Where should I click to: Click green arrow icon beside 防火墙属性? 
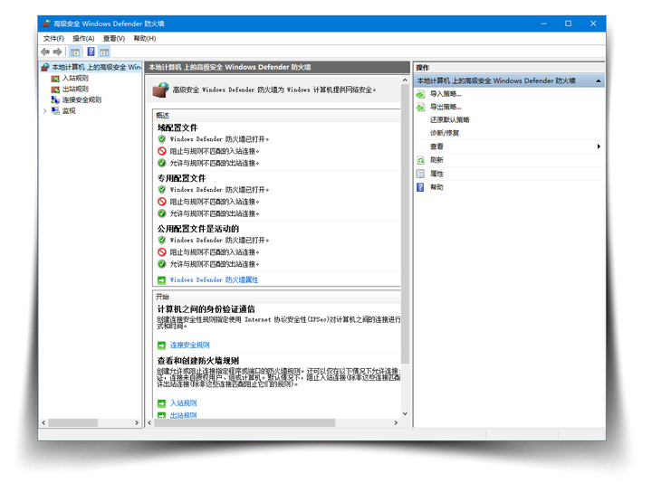tap(161, 280)
